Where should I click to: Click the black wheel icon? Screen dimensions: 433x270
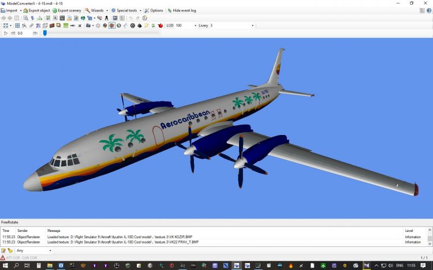(133, 25)
